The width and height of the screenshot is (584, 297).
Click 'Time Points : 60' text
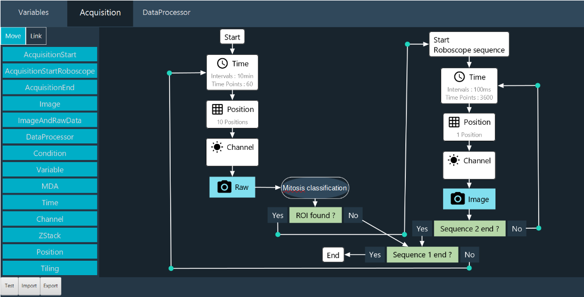pyautogui.click(x=232, y=84)
